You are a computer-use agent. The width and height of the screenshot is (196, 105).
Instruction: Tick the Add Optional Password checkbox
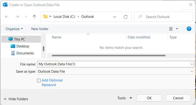tap(39, 80)
